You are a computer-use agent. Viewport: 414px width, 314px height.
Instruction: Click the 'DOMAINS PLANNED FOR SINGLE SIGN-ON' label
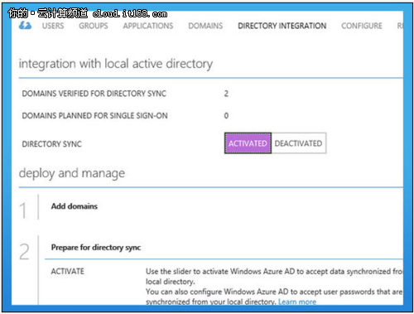(94, 116)
